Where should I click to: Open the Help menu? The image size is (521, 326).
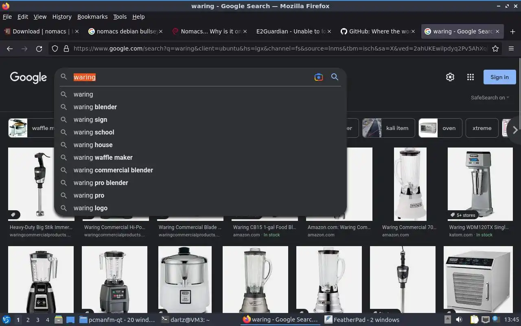tap(138, 17)
